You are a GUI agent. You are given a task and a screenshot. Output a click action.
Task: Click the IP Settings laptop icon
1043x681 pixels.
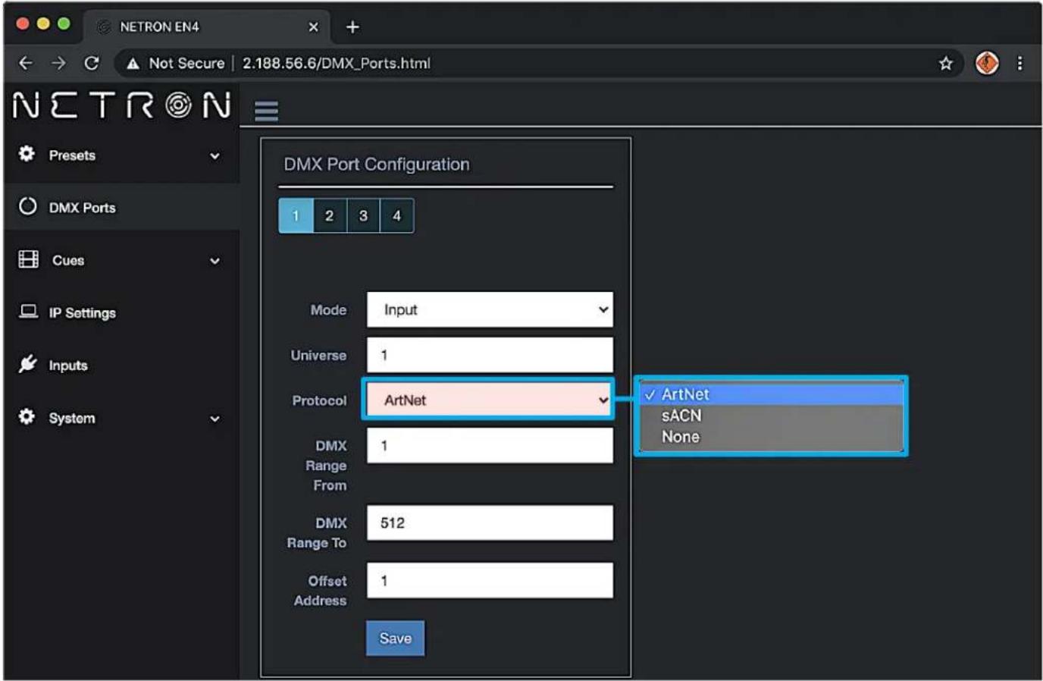(28, 312)
